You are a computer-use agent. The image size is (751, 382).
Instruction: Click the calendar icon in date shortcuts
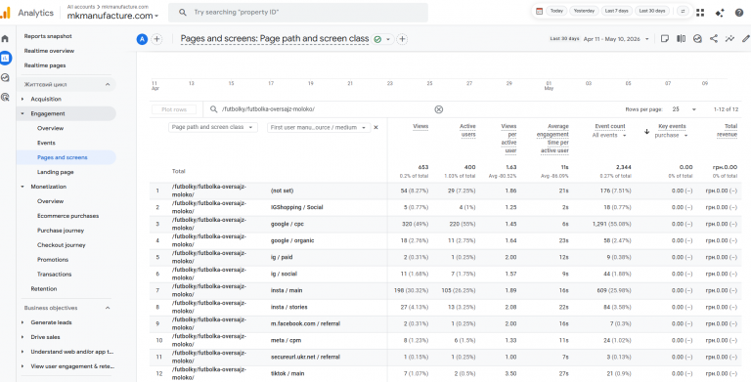tap(540, 11)
